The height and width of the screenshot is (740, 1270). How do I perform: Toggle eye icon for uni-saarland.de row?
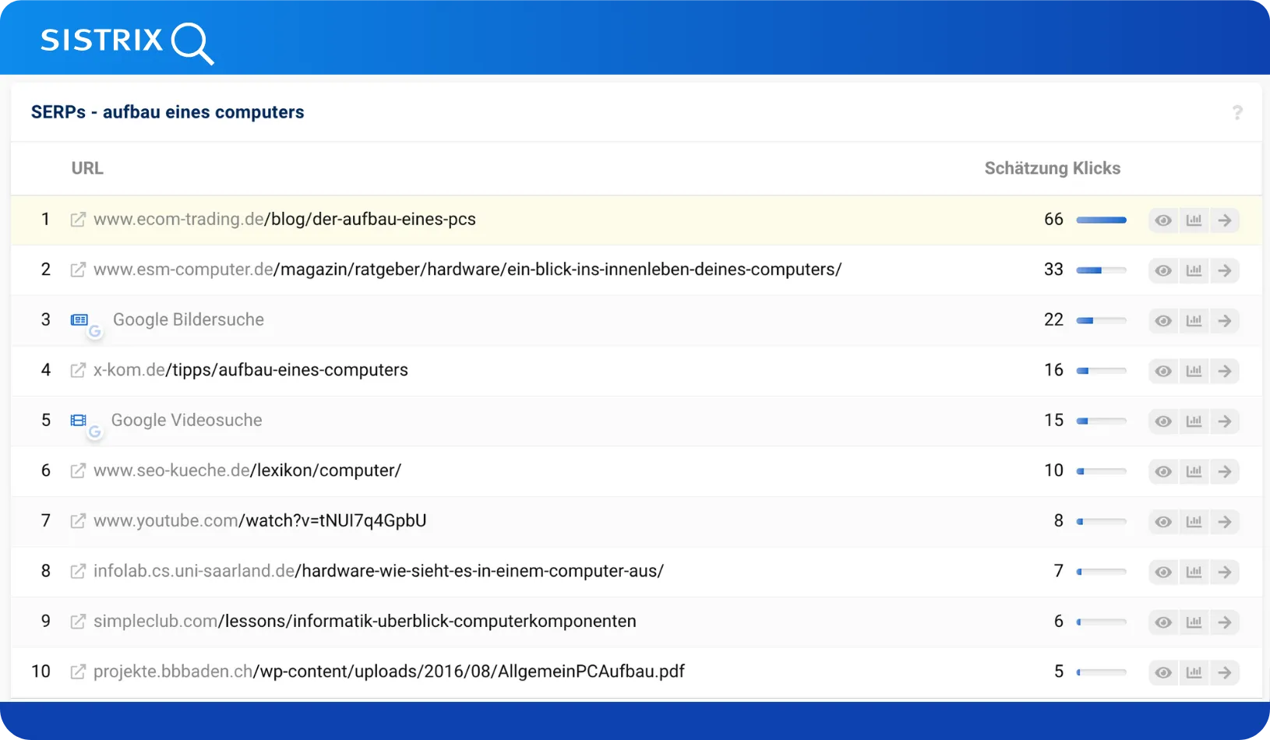pyautogui.click(x=1163, y=572)
